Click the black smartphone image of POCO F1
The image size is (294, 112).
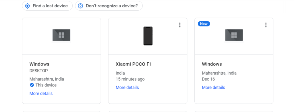point(148,36)
